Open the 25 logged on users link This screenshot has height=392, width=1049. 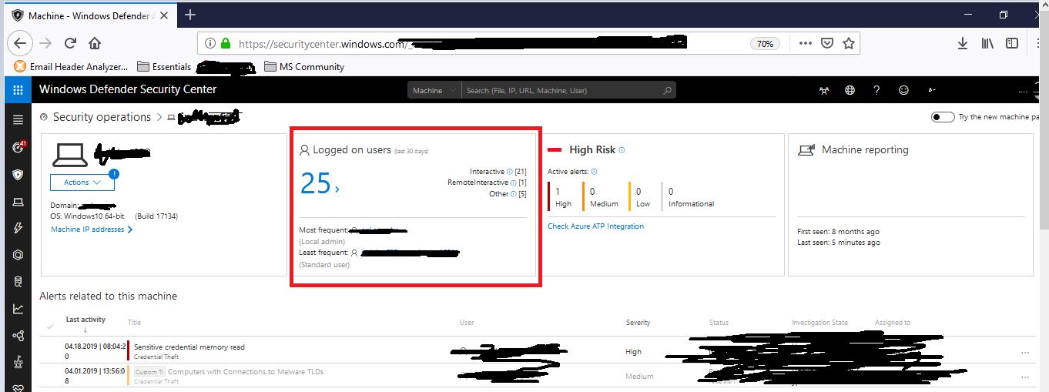point(320,183)
